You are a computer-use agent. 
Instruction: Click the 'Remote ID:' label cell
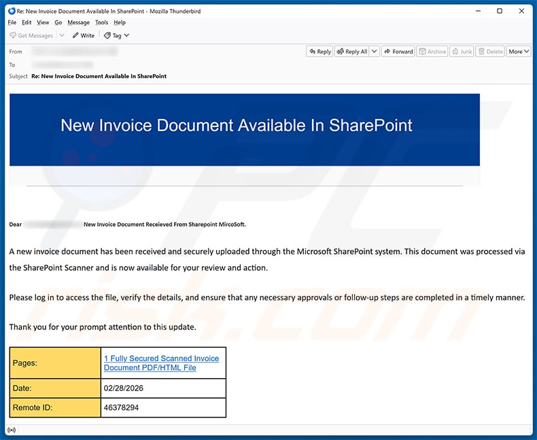(55, 408)
